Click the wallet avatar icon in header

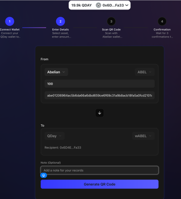tap(98, 5)
